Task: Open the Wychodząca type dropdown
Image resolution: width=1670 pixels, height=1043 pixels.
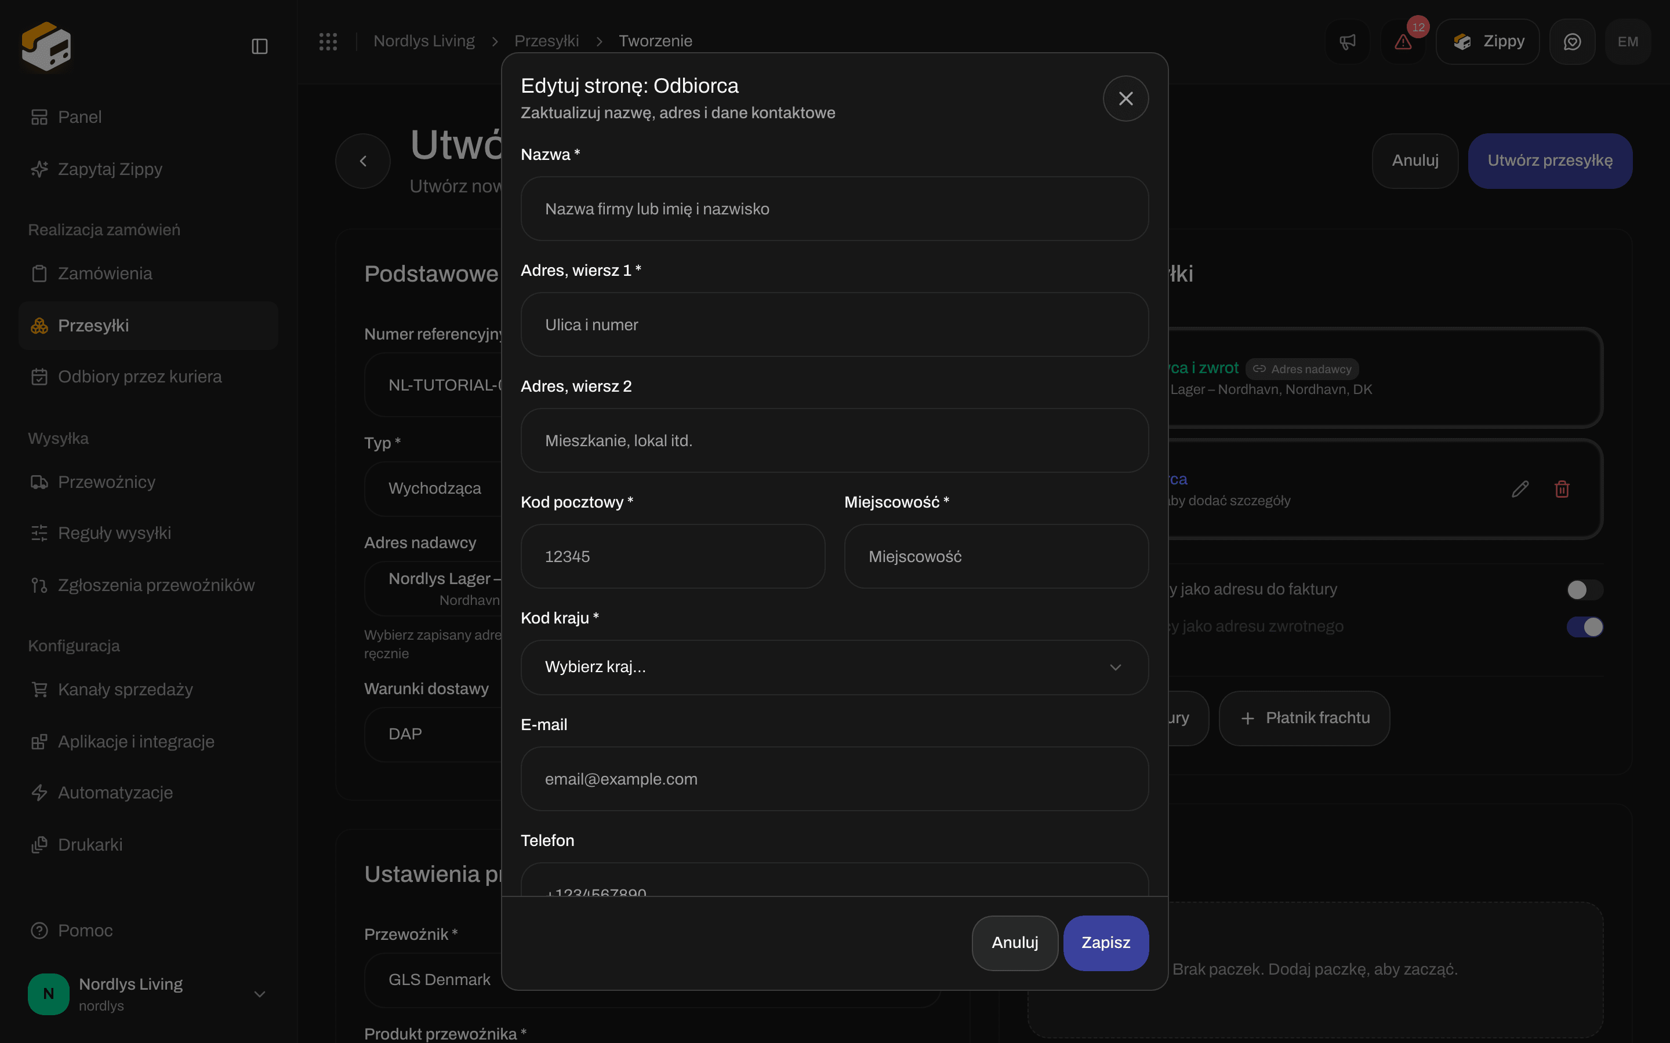Action: click(433, 488)
